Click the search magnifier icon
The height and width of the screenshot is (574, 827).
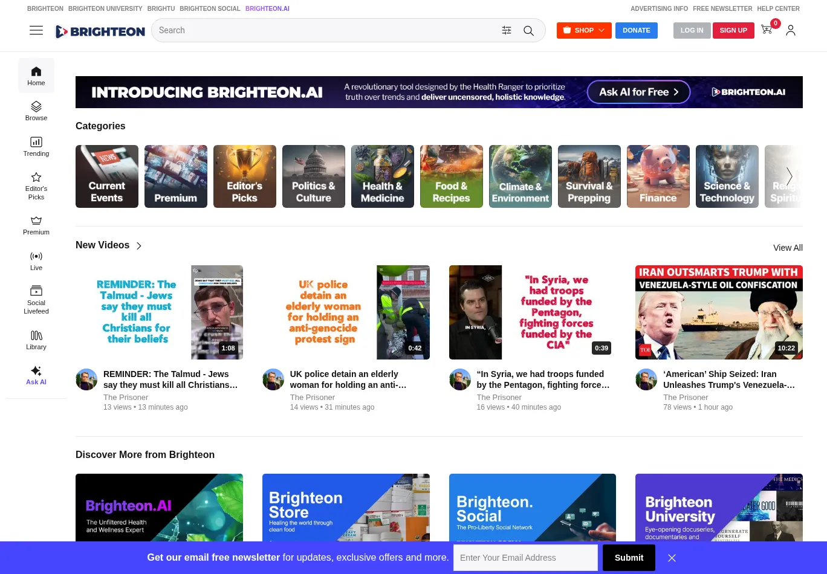(x=528, y=31)
